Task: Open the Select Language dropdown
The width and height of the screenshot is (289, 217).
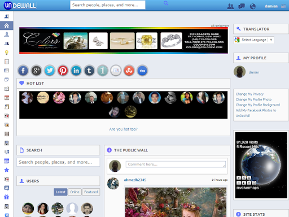Action: click(x=253, y=40)
